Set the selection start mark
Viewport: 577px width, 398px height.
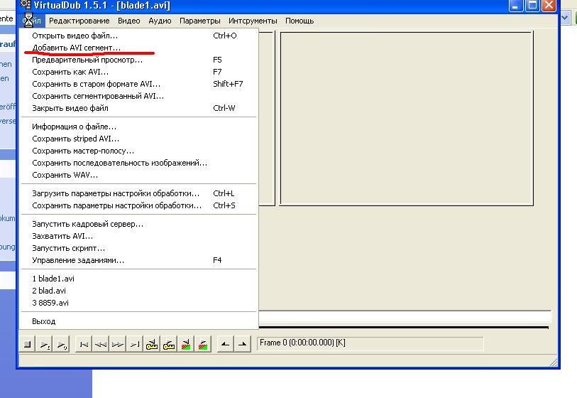click(225, 345)
